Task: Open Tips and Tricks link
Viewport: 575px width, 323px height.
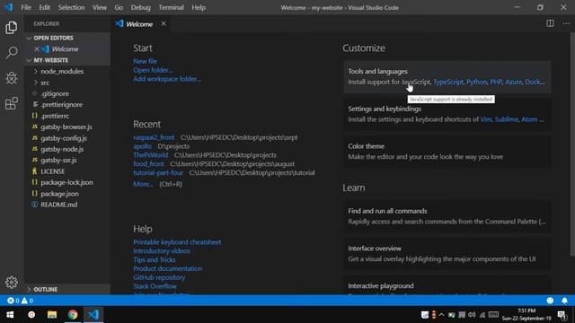Action: [x=155, y=259]
